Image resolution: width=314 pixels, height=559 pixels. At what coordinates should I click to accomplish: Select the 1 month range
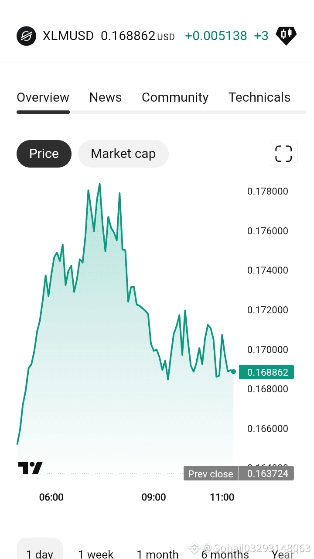coord(157,553)
